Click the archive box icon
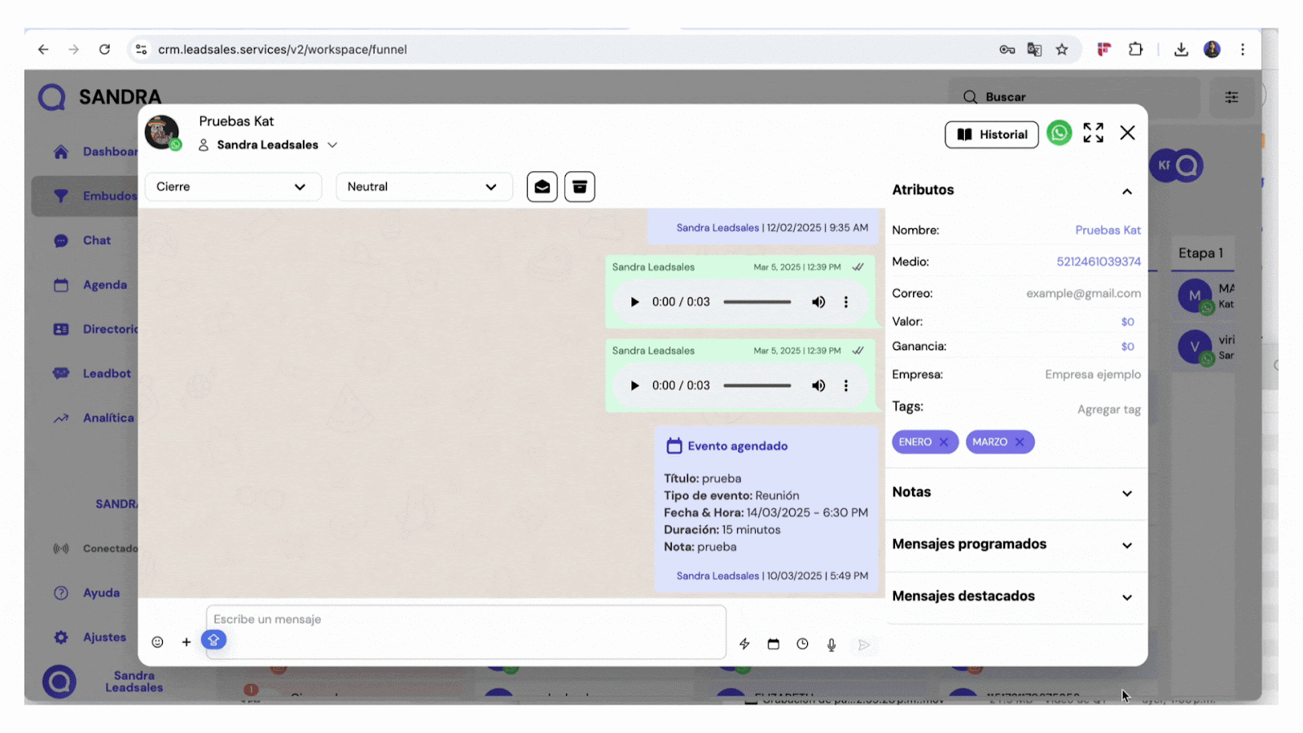1303x733 pixels. tap(579, 187)
